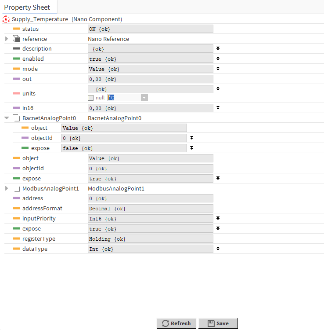The height and width of the screenshot is (330, 324).
Task: Open the °C units dropdown
Action: pos(144,98)
